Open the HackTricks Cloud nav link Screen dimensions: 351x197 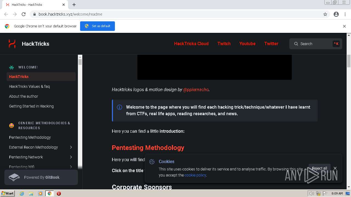click(x=191, y=44)
